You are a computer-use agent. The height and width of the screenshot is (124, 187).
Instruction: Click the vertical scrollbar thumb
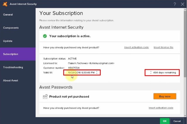pos(185,44)
